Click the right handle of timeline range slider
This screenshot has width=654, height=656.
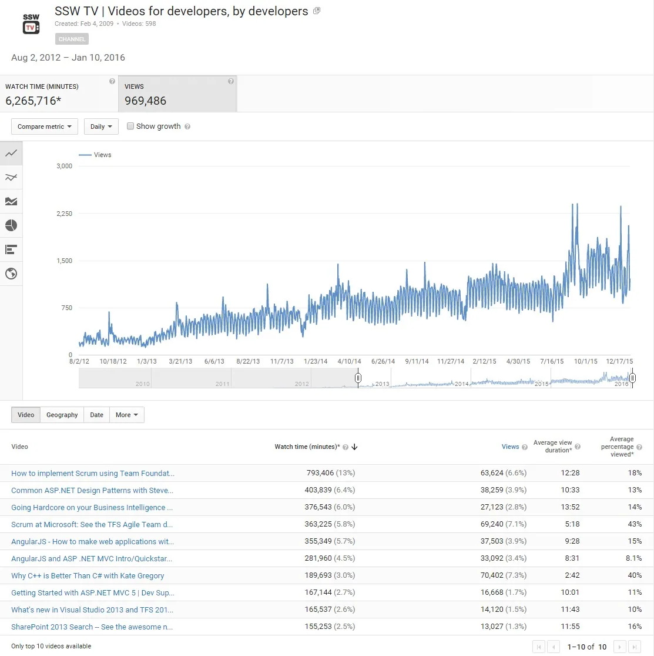point(633,378)
